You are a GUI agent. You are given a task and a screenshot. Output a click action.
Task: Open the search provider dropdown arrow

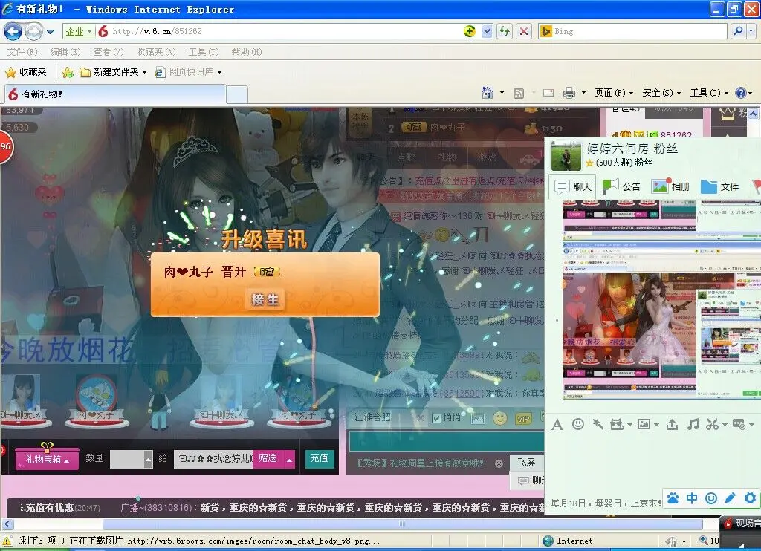click(751, 31)
